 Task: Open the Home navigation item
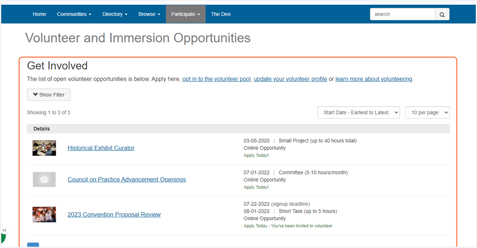coord(39,14)
